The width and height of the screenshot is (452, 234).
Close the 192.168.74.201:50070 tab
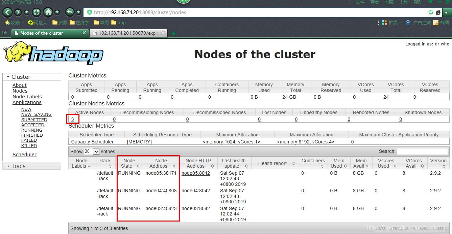click(163, 33)
